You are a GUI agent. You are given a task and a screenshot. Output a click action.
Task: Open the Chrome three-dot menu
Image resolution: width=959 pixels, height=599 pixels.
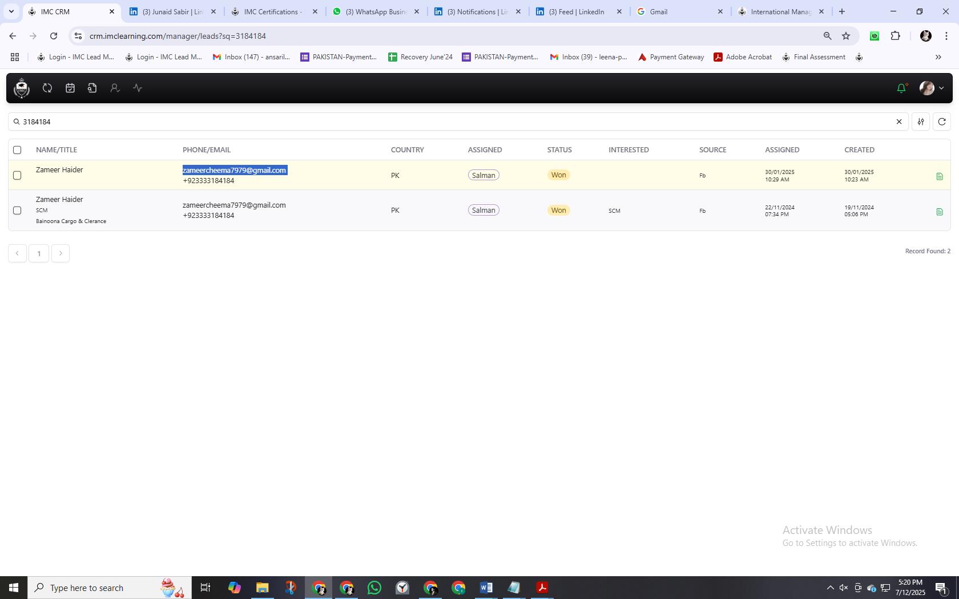[x=946, y=36]
